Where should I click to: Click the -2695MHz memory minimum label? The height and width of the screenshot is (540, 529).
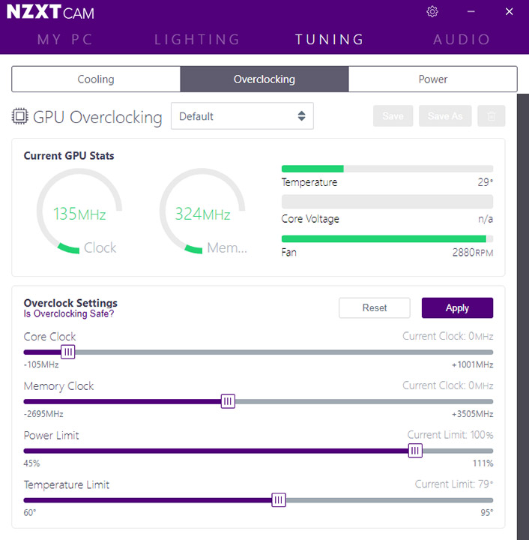pyautogui.click(x=43, y=414)
